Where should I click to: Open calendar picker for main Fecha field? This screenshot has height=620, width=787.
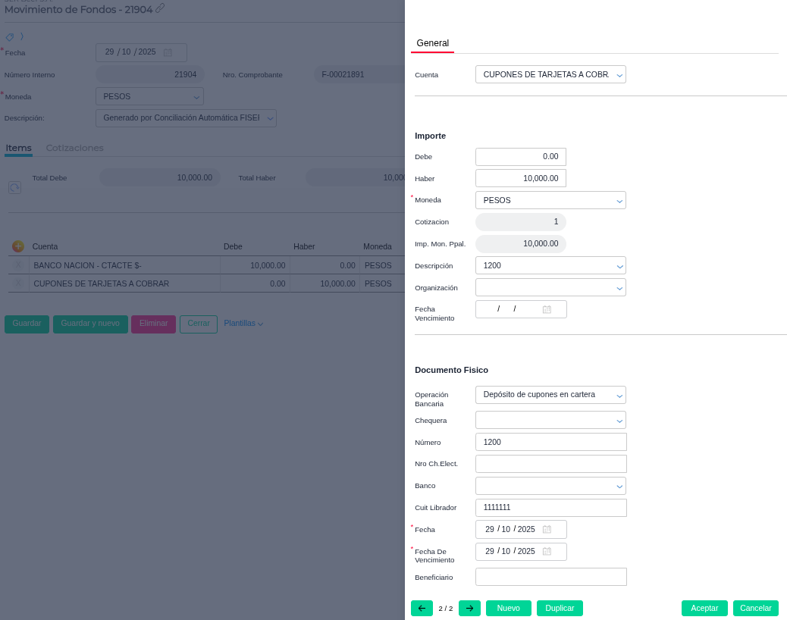coord(168,52)
